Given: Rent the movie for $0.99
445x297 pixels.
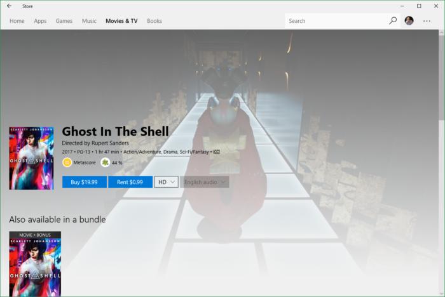Looking at the screenshot, I should pyautogui.click(x=130, y=182).
